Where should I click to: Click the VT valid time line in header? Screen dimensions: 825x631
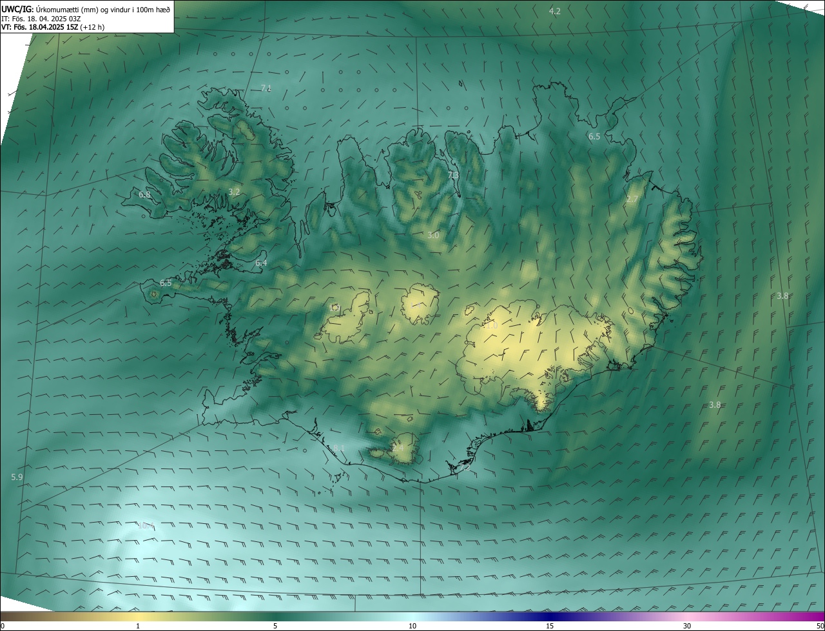coord(53,27)
